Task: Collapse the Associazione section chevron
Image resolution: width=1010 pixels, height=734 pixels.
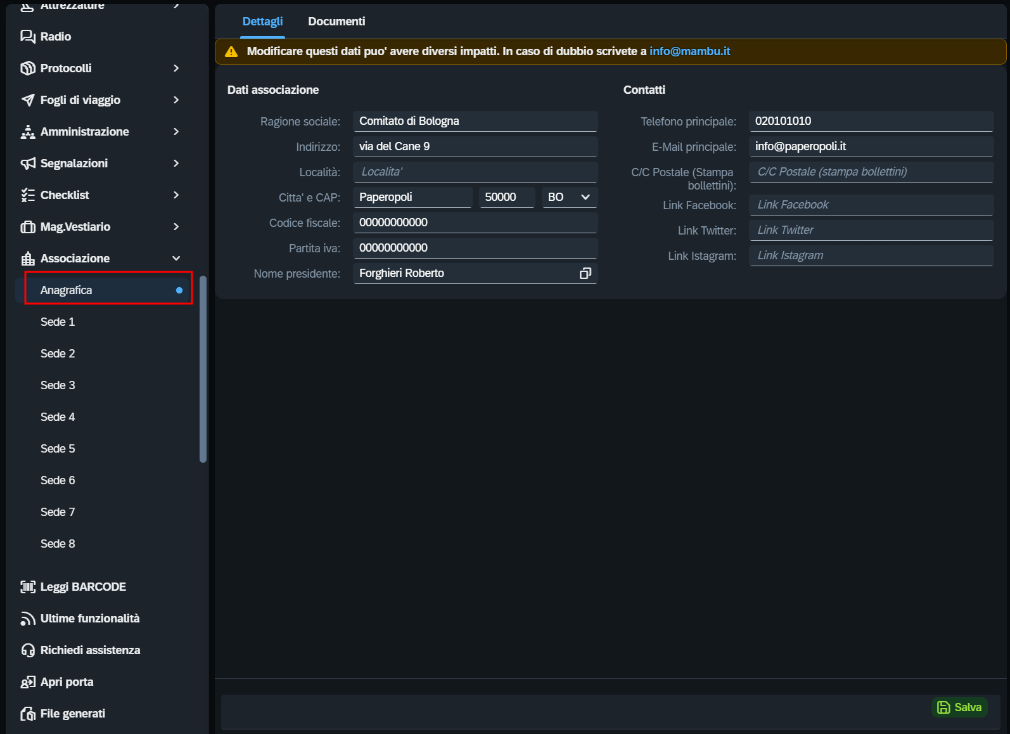Action: point(176,258)
